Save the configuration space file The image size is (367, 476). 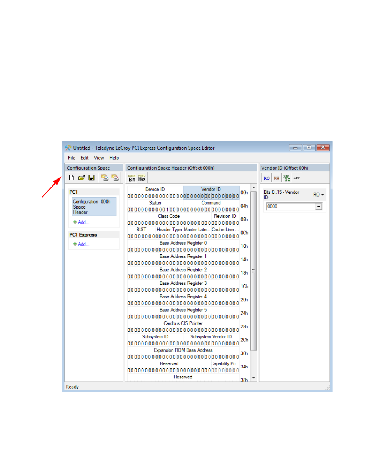pos(92,178)
